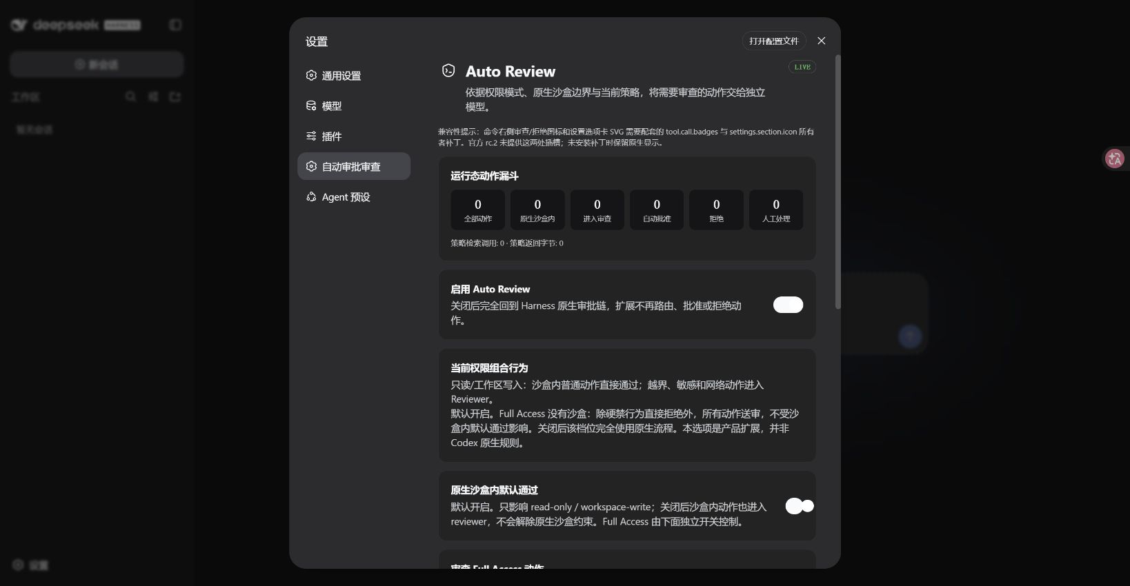Click the 拒绝 counter card
Image resolution: width=1130 pixels, height=586 pixels.
716,210
